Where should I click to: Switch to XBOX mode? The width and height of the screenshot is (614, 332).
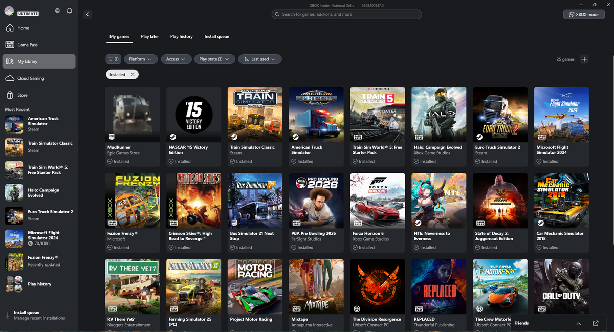point(584,14)
